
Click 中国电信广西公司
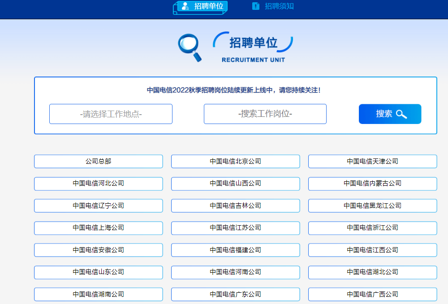point(373,294)
